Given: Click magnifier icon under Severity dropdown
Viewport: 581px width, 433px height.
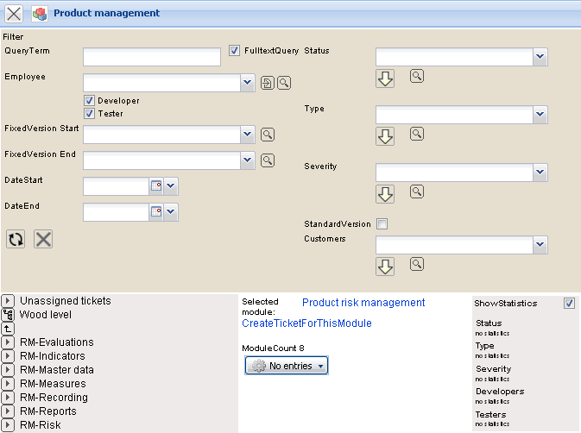Looking at the screenshot, I should pos(417,192).
